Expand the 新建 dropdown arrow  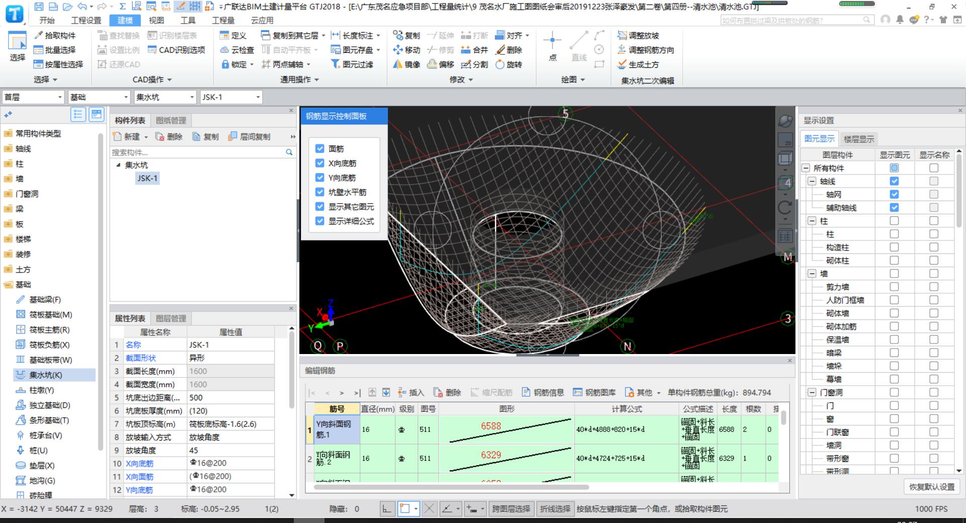click(x=146, y=137)
